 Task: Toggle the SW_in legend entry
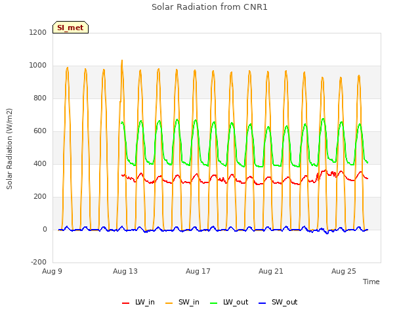[182, 302]
